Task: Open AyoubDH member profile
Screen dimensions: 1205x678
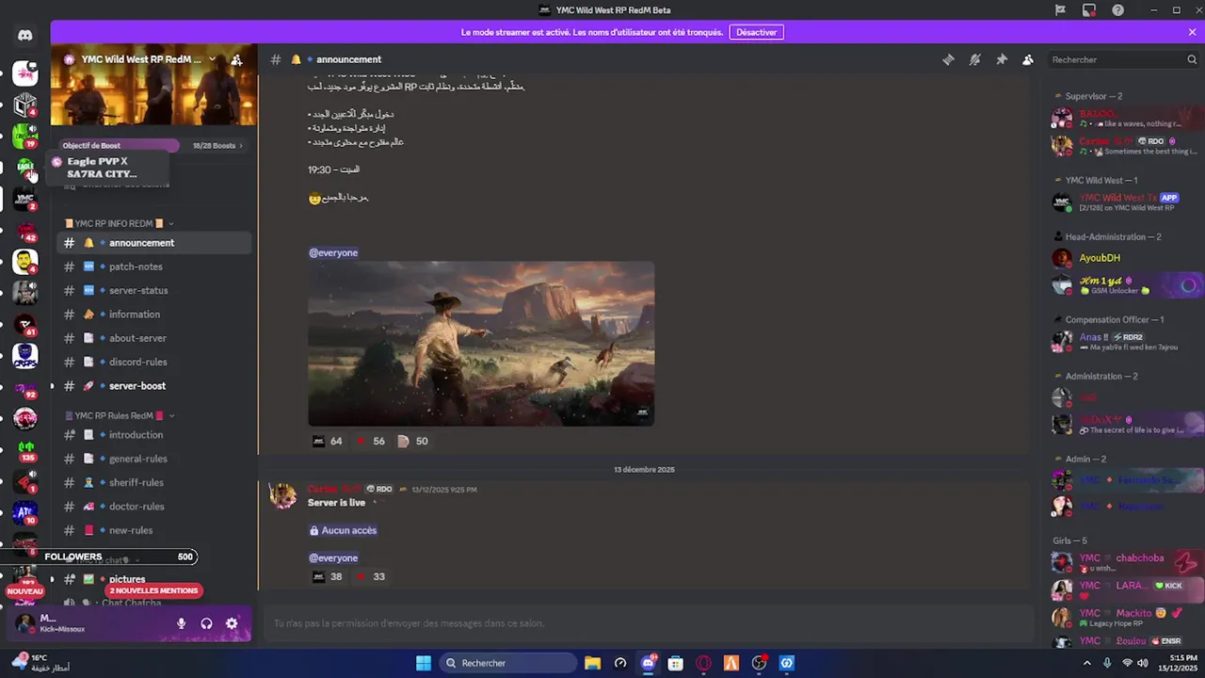Action: [x=1127, y=258]
